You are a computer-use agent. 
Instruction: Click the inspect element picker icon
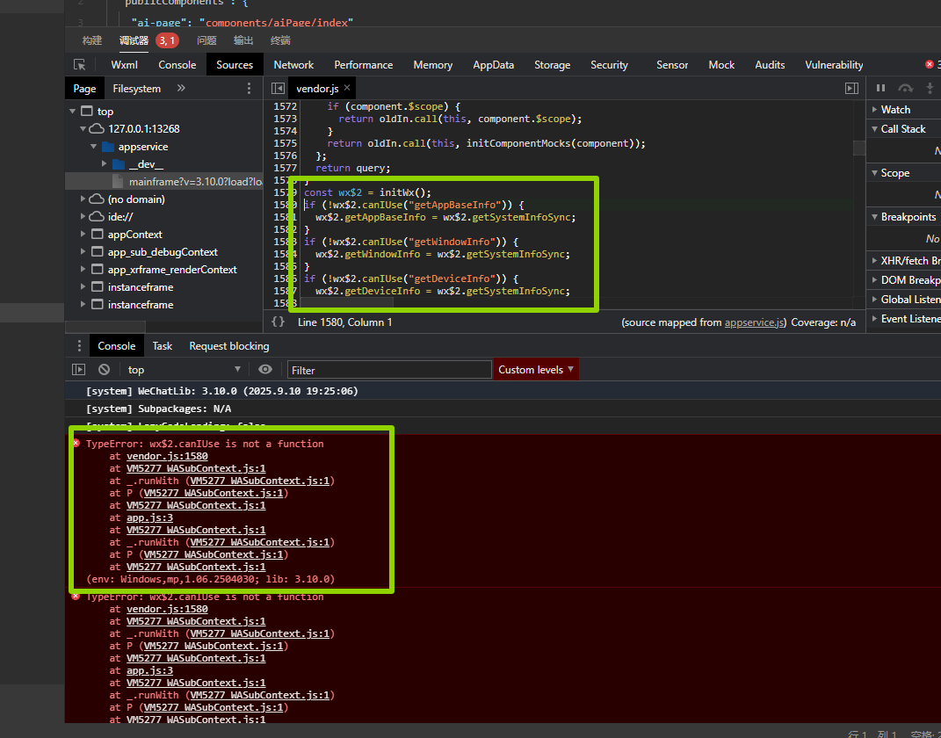pyautogui.click(x=80, y=65)
